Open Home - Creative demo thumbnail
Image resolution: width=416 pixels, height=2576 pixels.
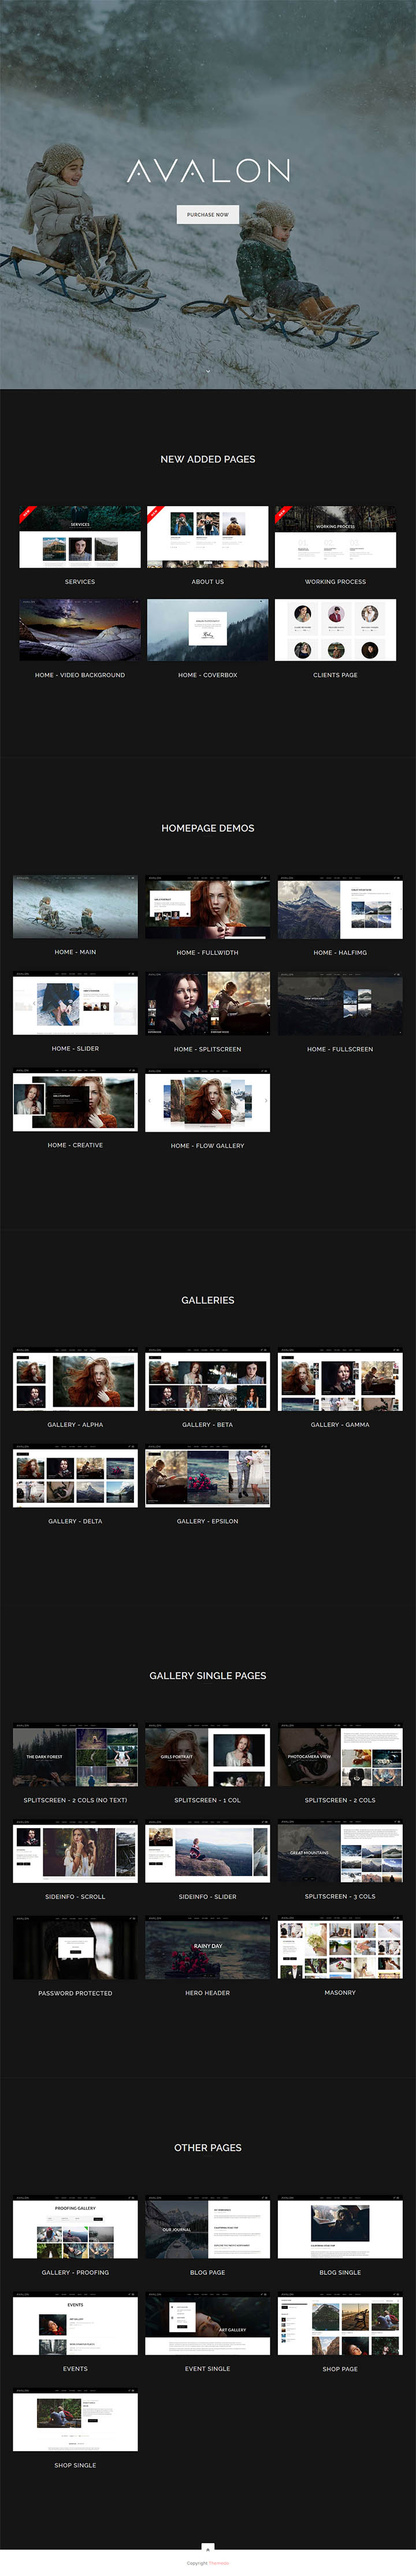(75, 1100)
